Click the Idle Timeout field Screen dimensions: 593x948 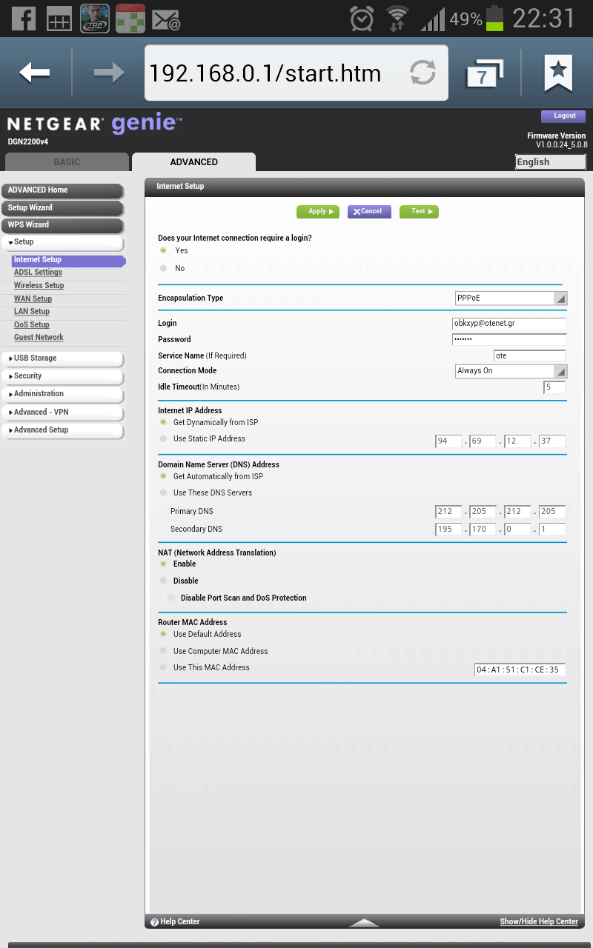click(554, 387)
